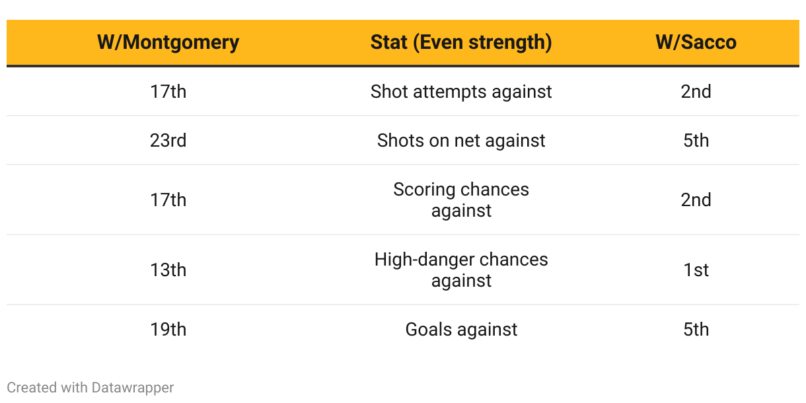The height and width of the screenshot is (403, 806).
Task: Click Sacco's 5th for Shots on net
Action: (x=696, y=140)
